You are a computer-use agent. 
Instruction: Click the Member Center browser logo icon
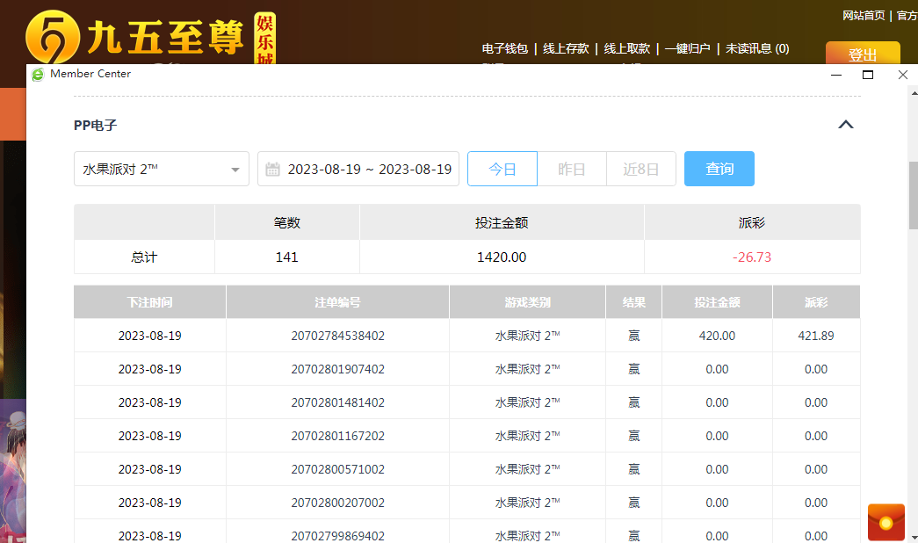38,75
